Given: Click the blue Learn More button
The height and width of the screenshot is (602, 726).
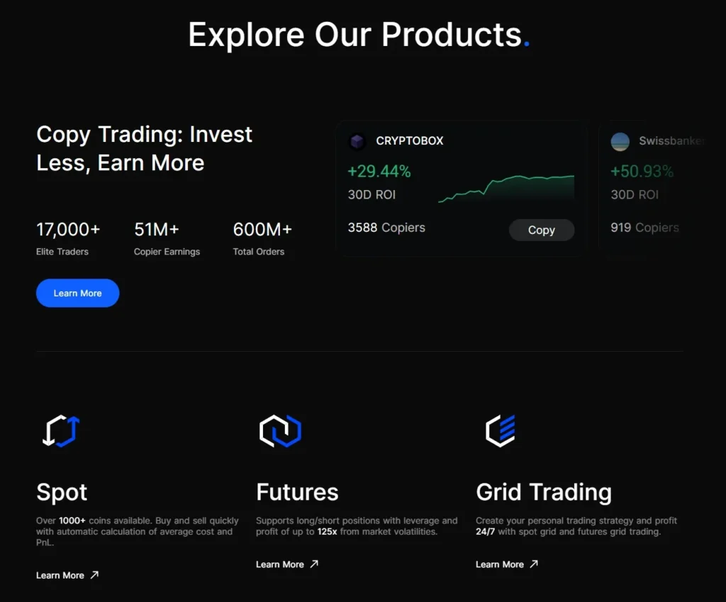Looking at the screenshot, I should (x=77, y=293).
